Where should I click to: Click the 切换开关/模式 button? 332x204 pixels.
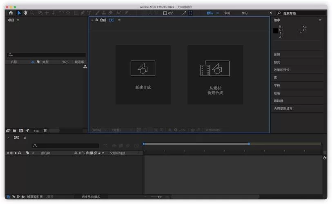pos(91,197)
